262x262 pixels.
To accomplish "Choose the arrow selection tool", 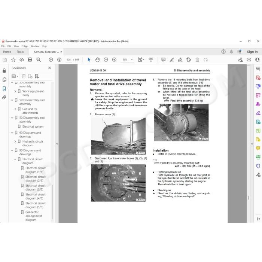I will 89,60.
